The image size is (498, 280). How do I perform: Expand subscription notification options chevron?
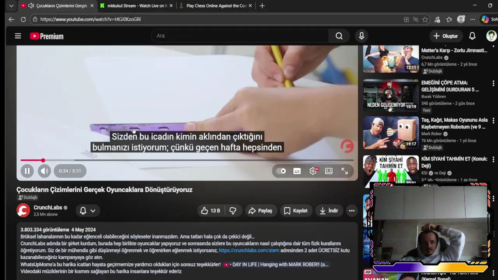93,211
